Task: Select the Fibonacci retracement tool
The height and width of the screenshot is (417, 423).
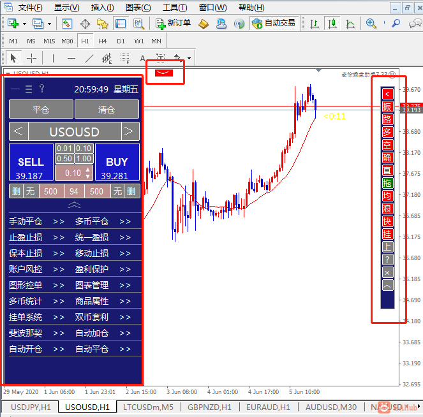Action: coord(124,58)
